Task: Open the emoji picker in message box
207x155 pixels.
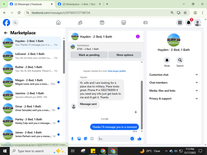Action: [x=132, y=138]
